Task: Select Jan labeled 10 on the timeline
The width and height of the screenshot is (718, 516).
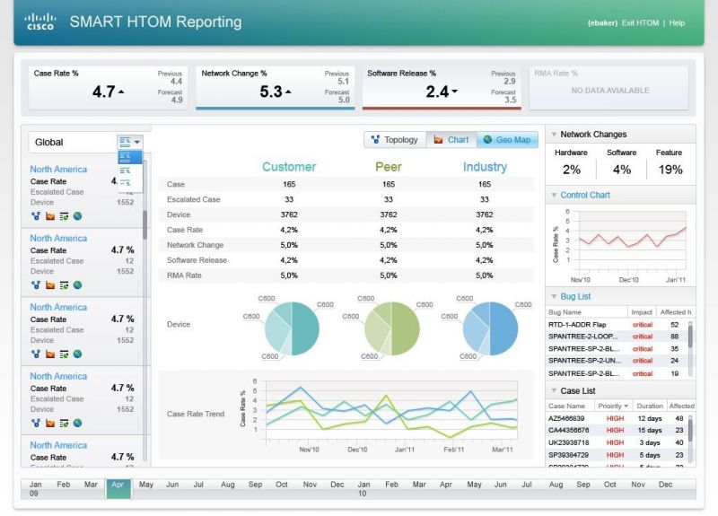Action: pyautogui.click(x=363, y=488)
